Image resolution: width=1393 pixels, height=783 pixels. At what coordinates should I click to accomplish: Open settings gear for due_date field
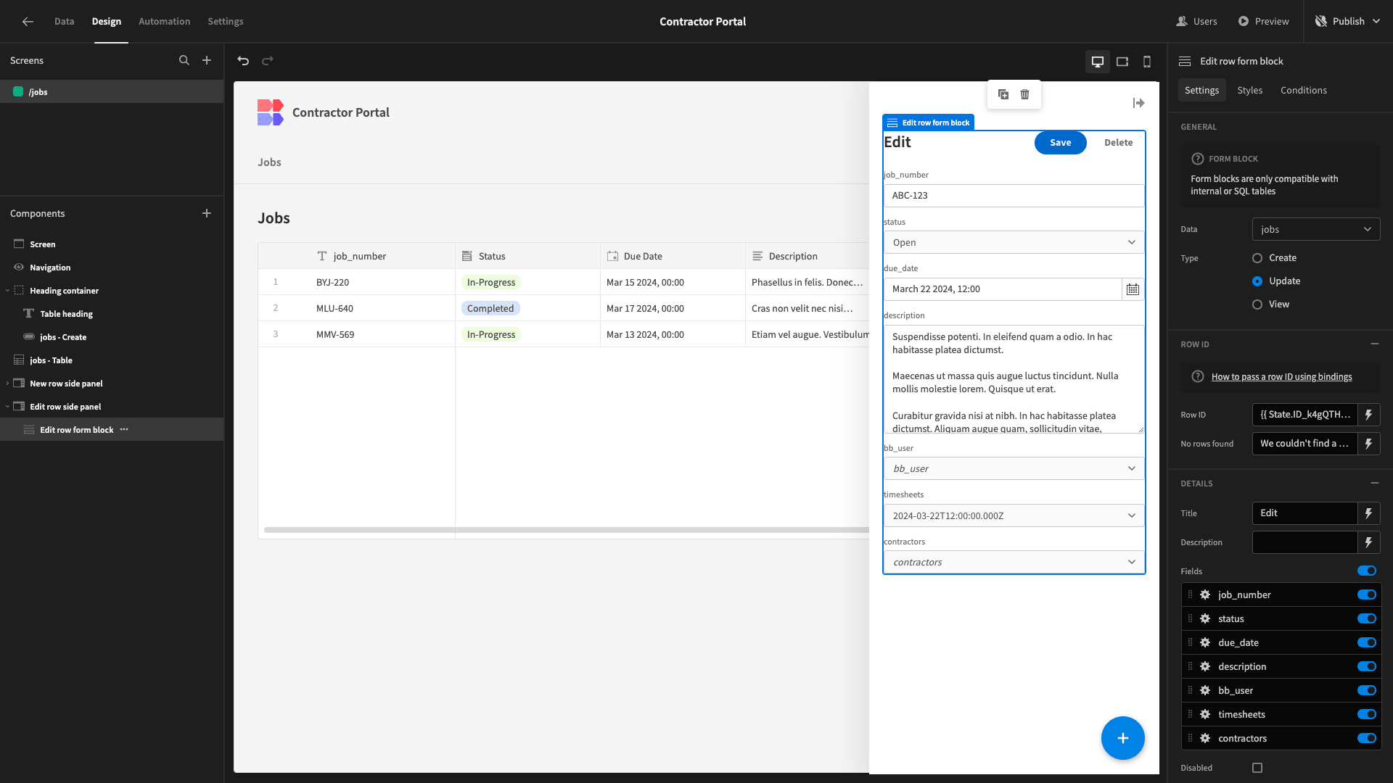pyautogui.click(x=1205, y=642)
